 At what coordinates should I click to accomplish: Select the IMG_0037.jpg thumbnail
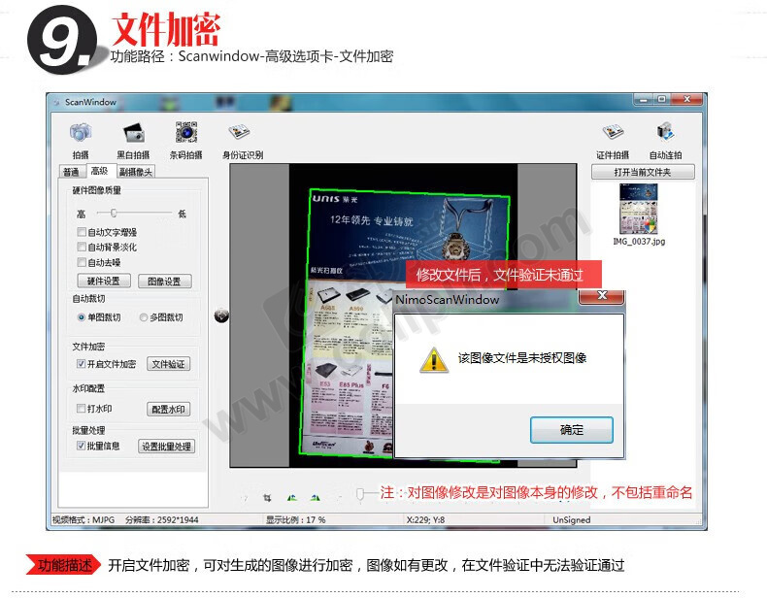click(640, 209)
